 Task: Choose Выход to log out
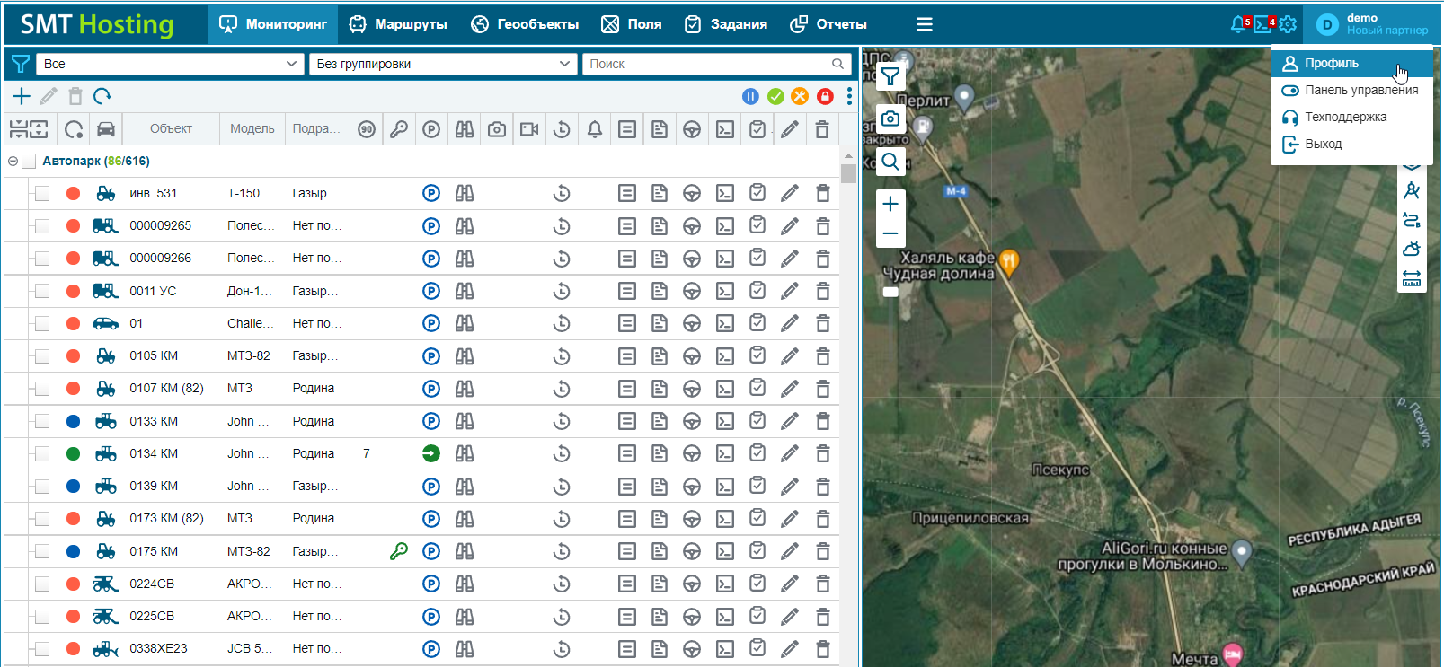(x=1351, y=144)
